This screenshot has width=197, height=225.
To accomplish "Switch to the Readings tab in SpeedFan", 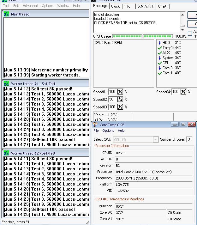I will click(x=100, y=6).
